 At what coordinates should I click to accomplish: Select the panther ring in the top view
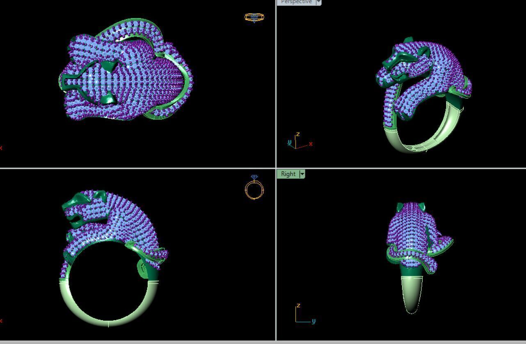click(126, 69)
